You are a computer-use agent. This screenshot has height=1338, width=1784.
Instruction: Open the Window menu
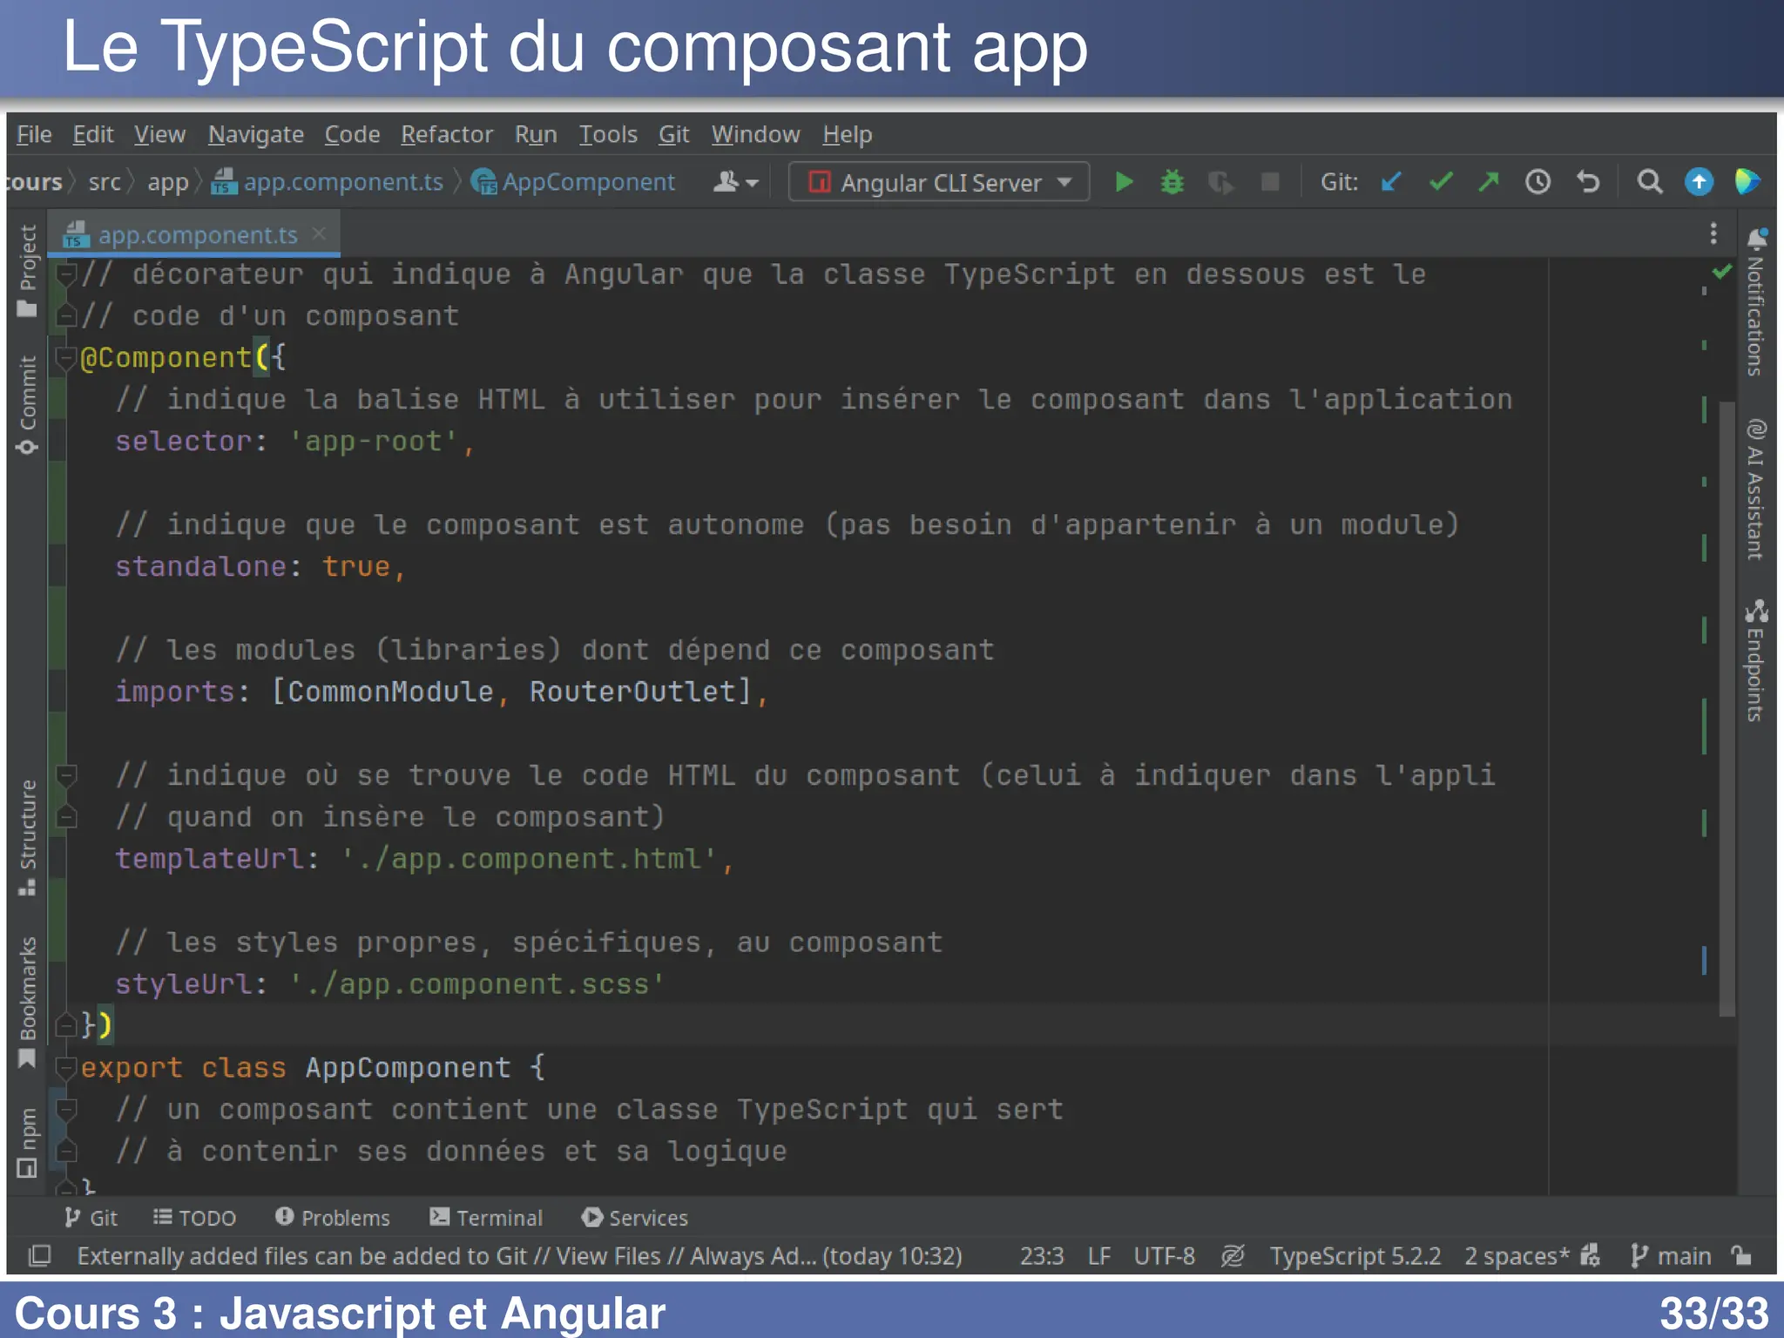click(755, 134)
